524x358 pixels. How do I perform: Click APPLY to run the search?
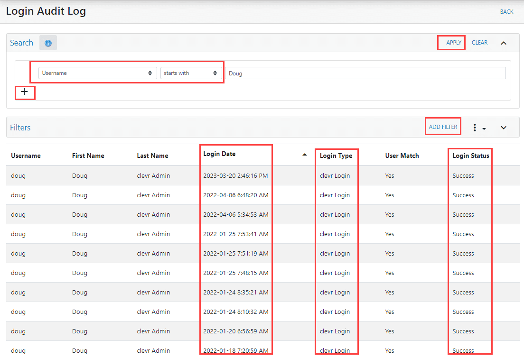(453, 43)
